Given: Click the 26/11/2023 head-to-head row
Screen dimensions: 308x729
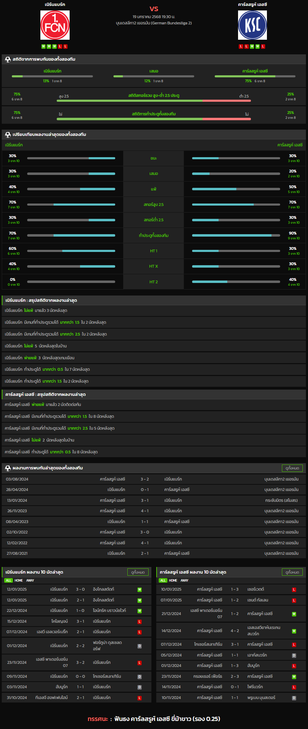Looking at the screenshot, I should tap(154, 511).
